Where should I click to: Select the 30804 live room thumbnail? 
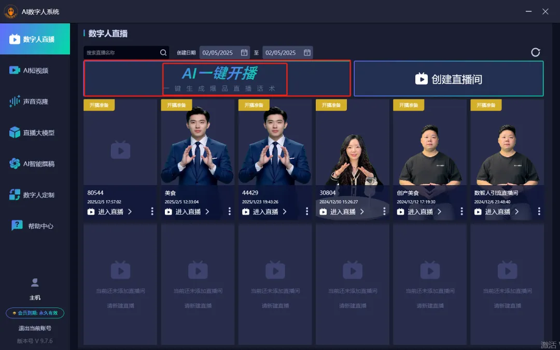(353, 142)
